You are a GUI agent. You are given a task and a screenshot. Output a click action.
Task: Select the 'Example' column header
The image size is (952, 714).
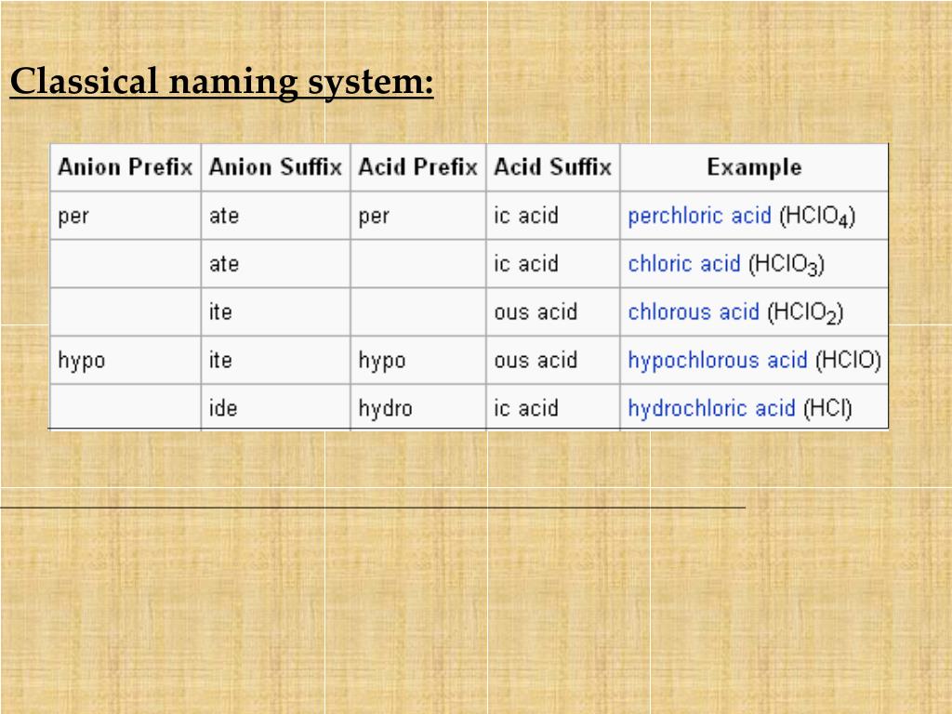point(754,167)
